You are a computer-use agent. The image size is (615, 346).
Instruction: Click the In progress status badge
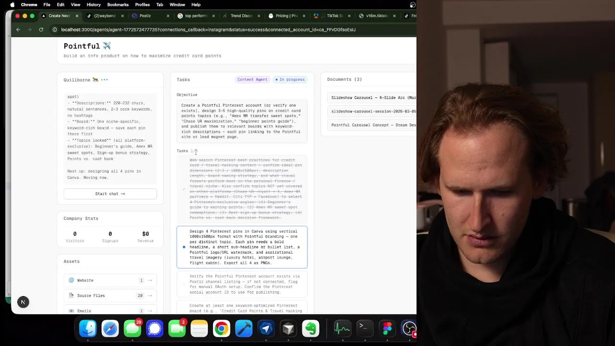point(290,79)
